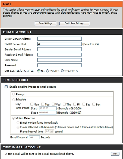This screenshot has height=159, width=123.
Task: Select E-mail motion frame immediately option
Action: click(18, 123)
